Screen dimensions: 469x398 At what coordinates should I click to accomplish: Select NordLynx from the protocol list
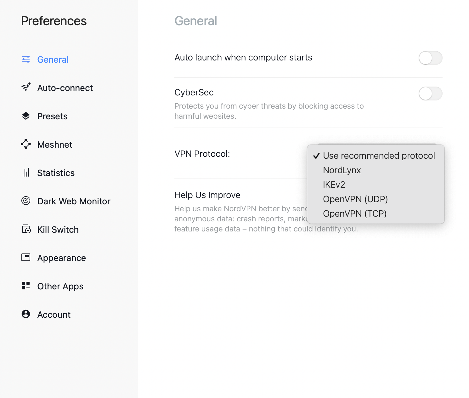tap(342, 170)
